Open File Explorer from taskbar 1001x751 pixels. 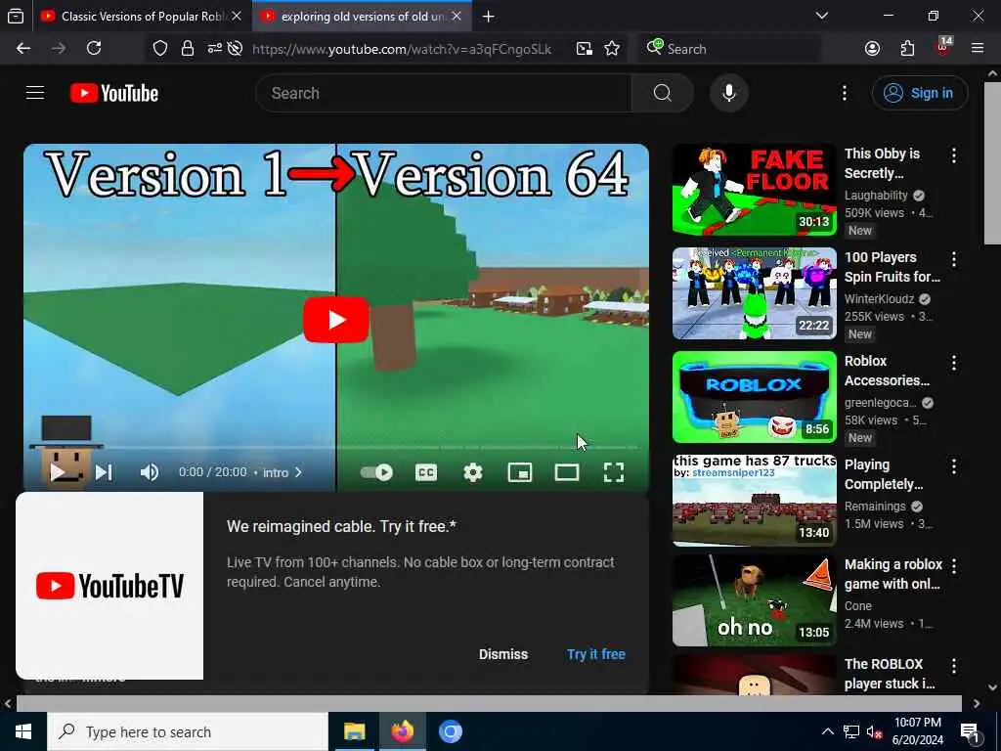(354, 731)
